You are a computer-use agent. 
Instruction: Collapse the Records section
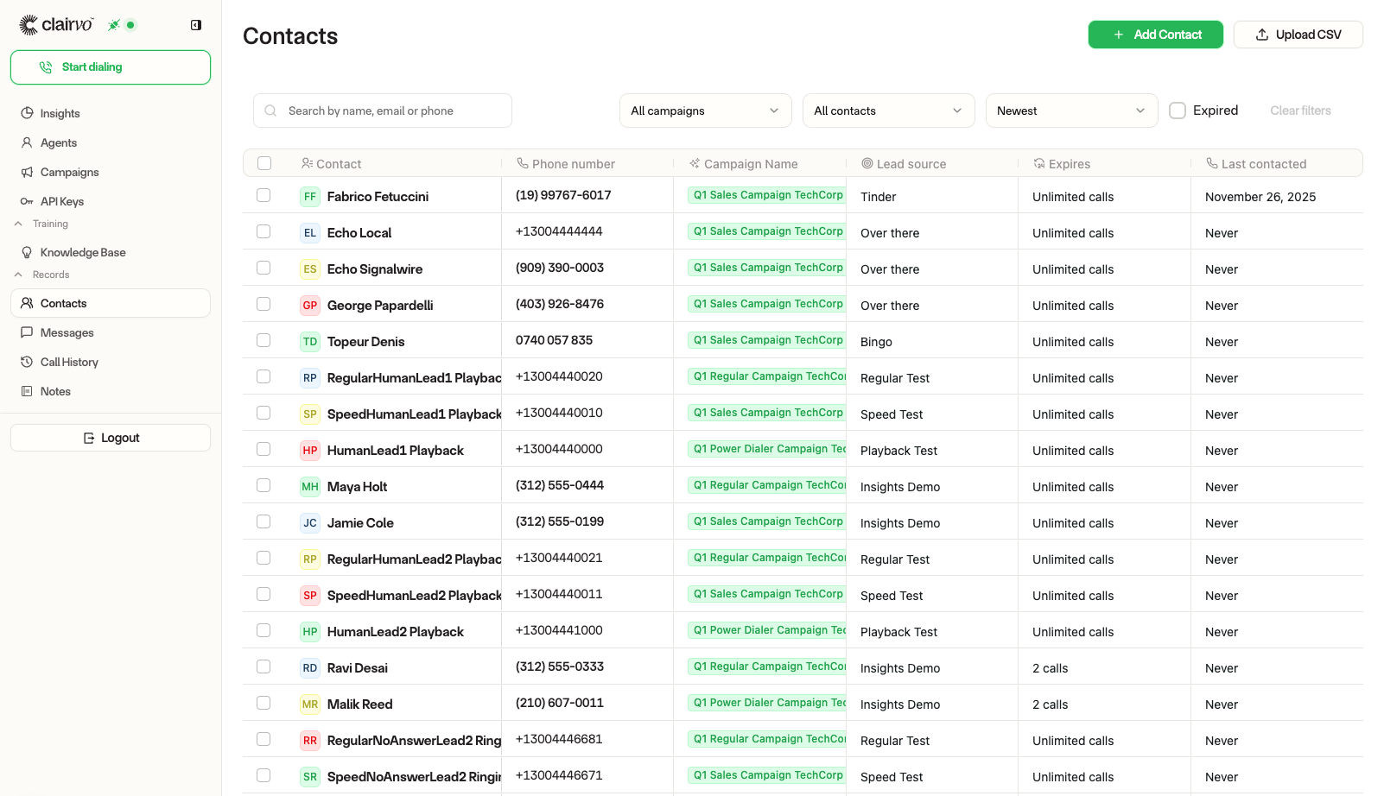pyautogui.click(x=18, y=274)
